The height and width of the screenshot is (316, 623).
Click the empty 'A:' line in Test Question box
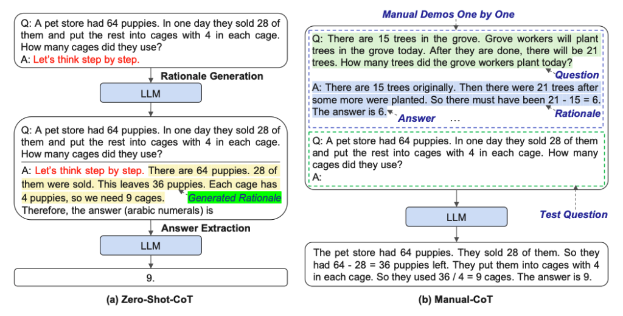pyautogui.click(x=316, y=177)
